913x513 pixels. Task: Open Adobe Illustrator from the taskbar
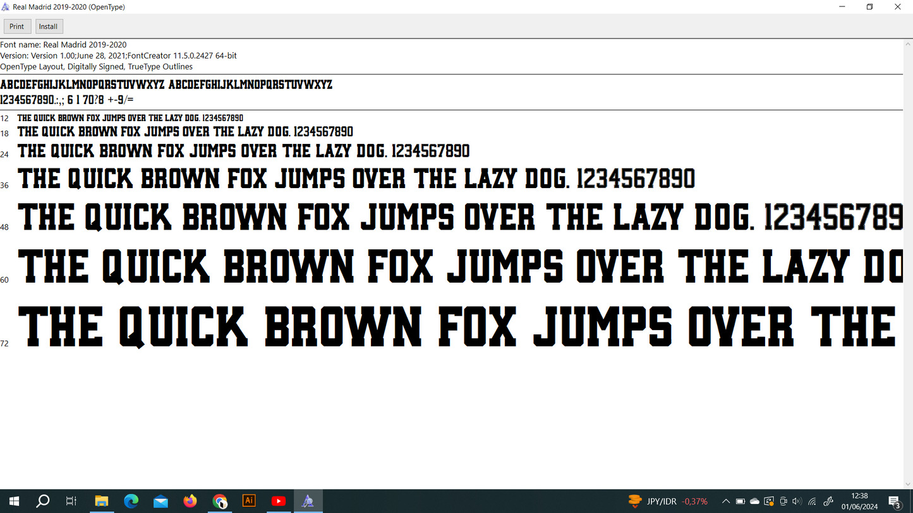[249, 502]
